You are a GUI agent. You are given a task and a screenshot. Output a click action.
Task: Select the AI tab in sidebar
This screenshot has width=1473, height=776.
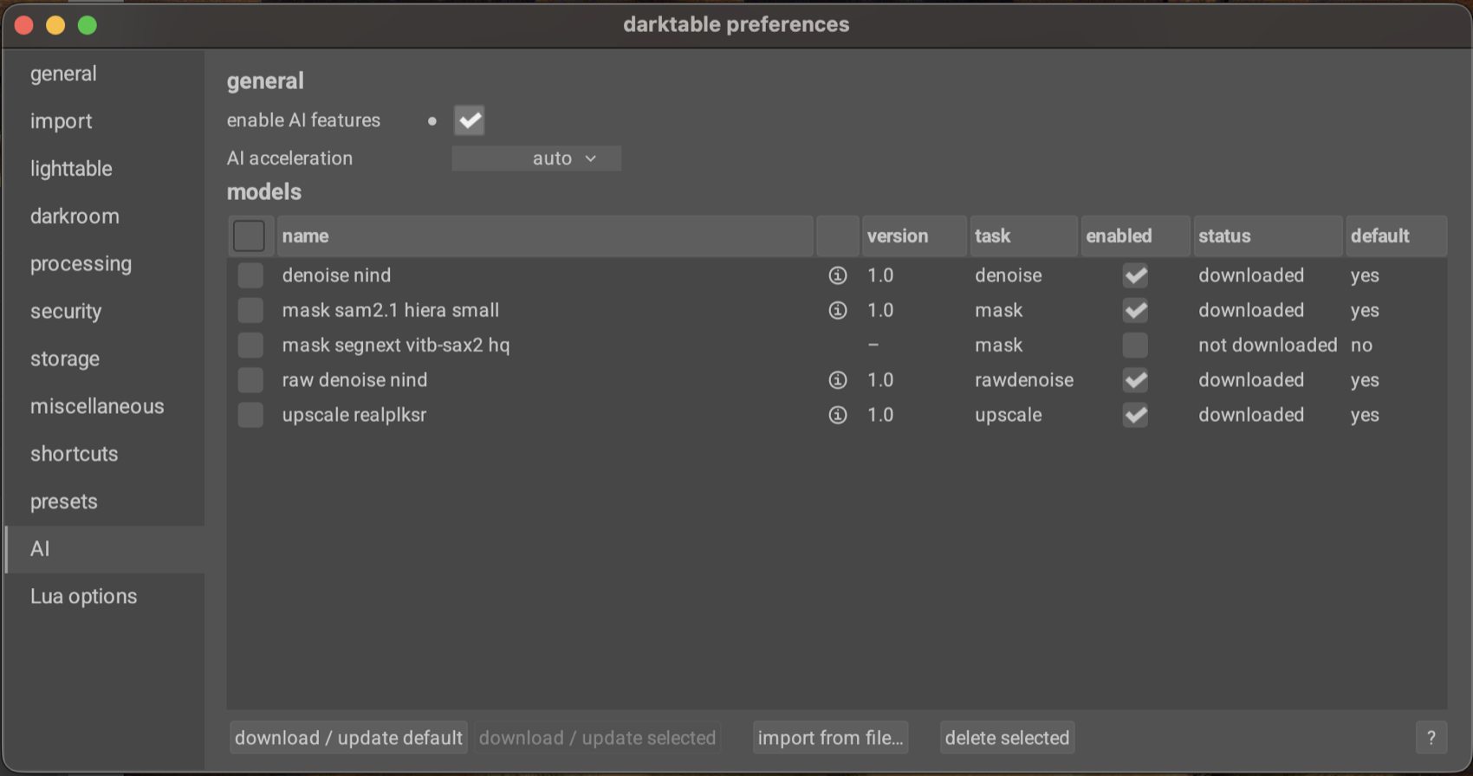point(104,549)
